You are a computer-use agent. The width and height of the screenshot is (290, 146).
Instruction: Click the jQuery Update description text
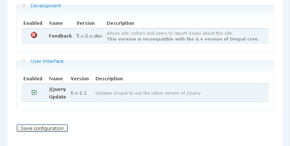point(149,93)
